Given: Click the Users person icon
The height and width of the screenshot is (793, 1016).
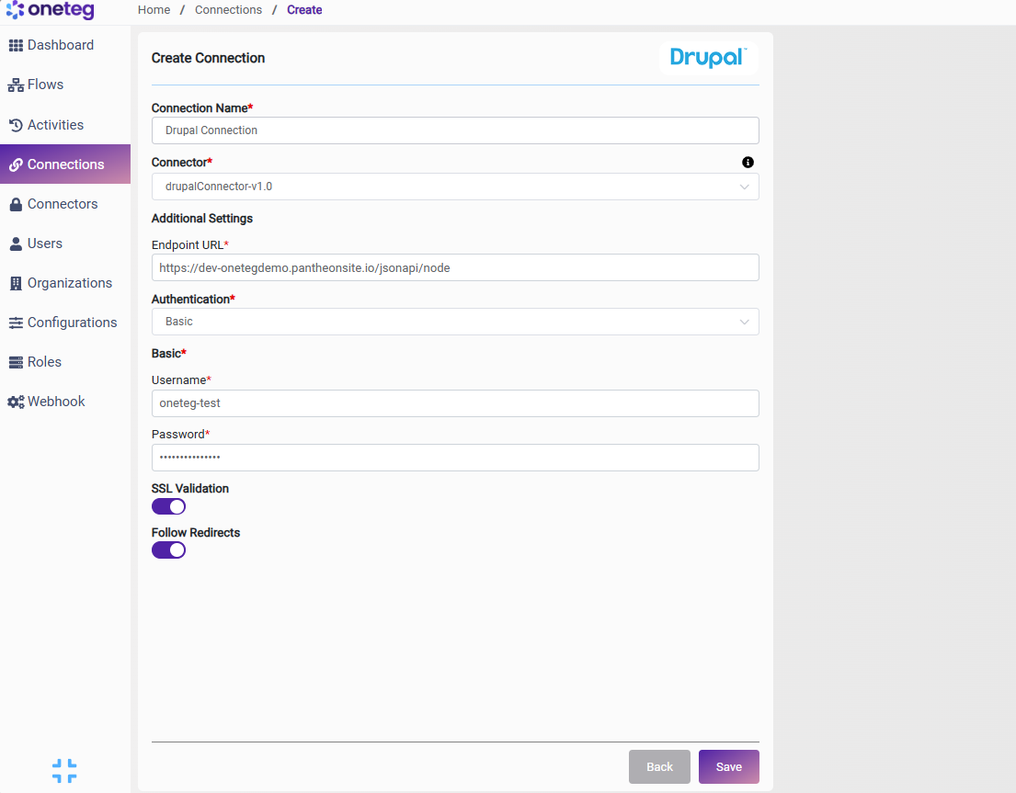Looking at the screenshot, I should coord(16,244).
